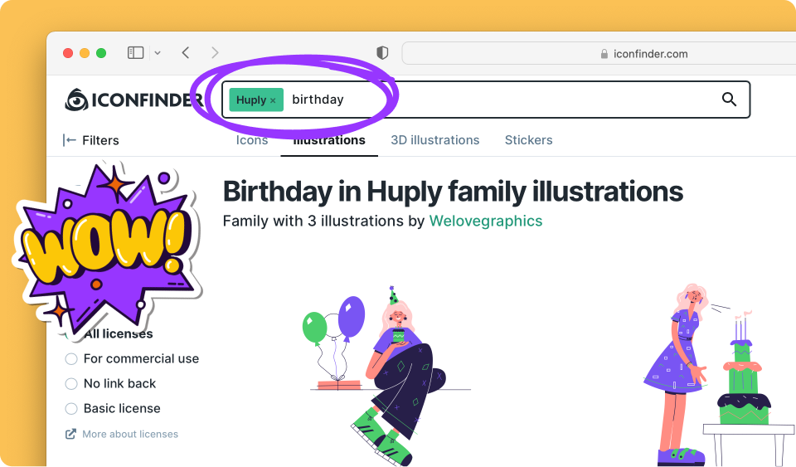Open the sidebar dropdown chevron
Screen dimensions: 796x467
(158, 53)
